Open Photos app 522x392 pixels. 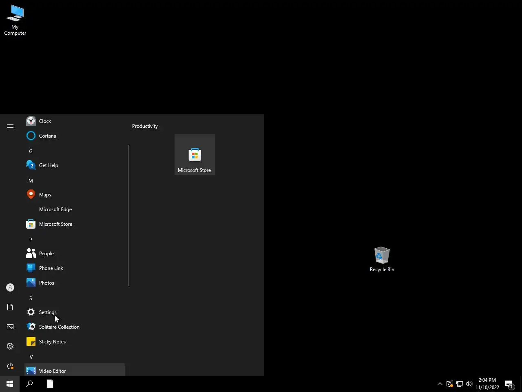tap(75, 283)
